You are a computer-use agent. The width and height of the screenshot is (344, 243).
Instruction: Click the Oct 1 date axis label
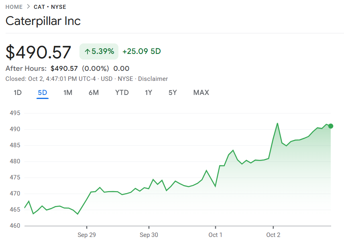point(215,235)
